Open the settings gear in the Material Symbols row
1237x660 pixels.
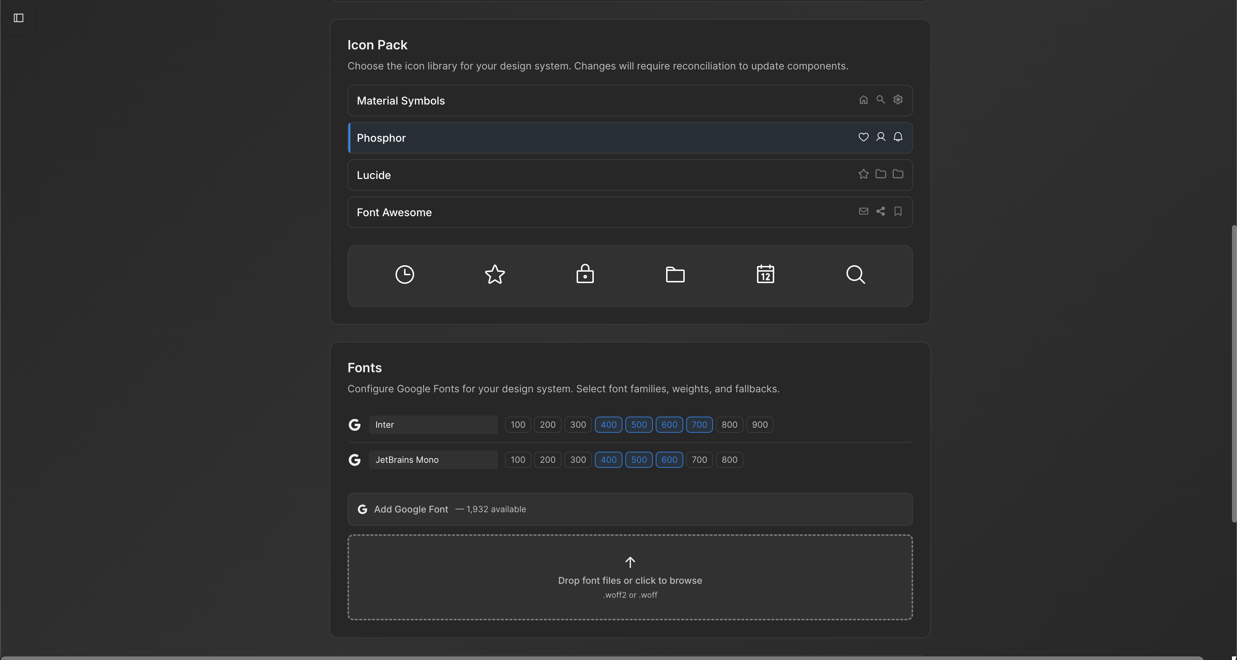[897, 100]
